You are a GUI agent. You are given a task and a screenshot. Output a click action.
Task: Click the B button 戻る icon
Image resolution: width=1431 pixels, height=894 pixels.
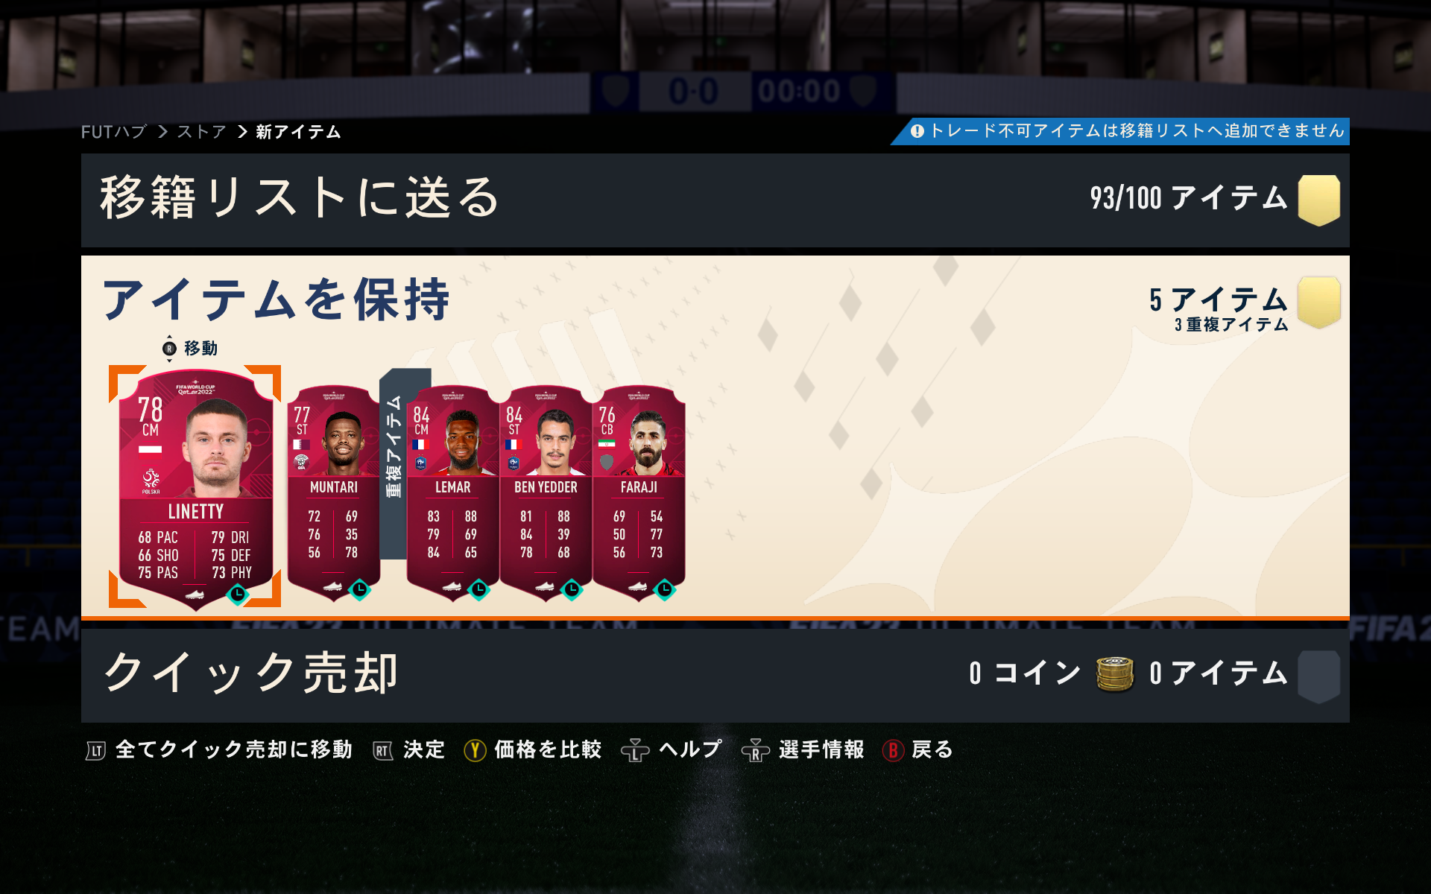tap(893, 750)
